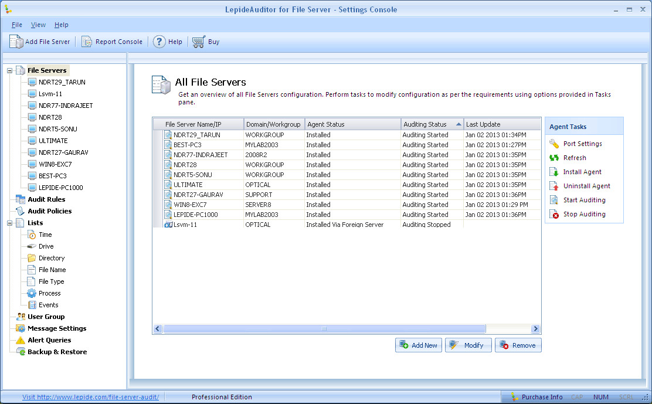The width and height of the screenshot is (652, 404).
Task: Select Lsvm-11 server in the tree
Action: tap(50, 94)
